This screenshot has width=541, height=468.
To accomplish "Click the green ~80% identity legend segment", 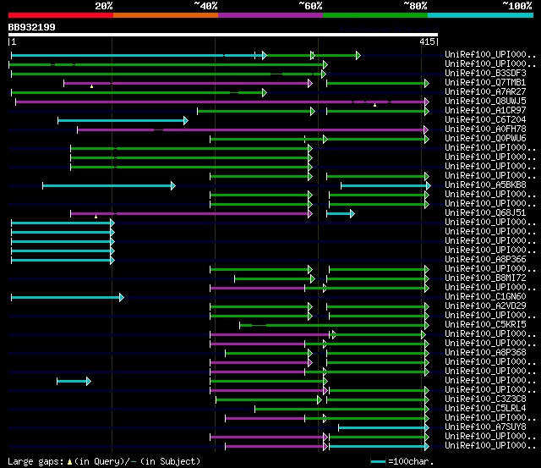I will [375, 15].
